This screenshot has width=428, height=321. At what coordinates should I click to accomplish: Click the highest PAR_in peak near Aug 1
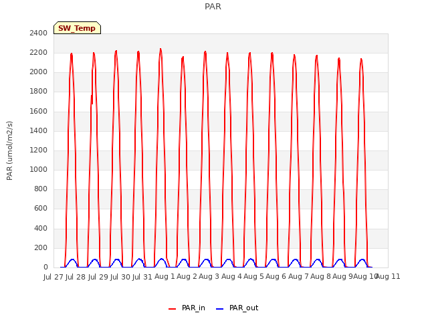click(x=160, y=49)
